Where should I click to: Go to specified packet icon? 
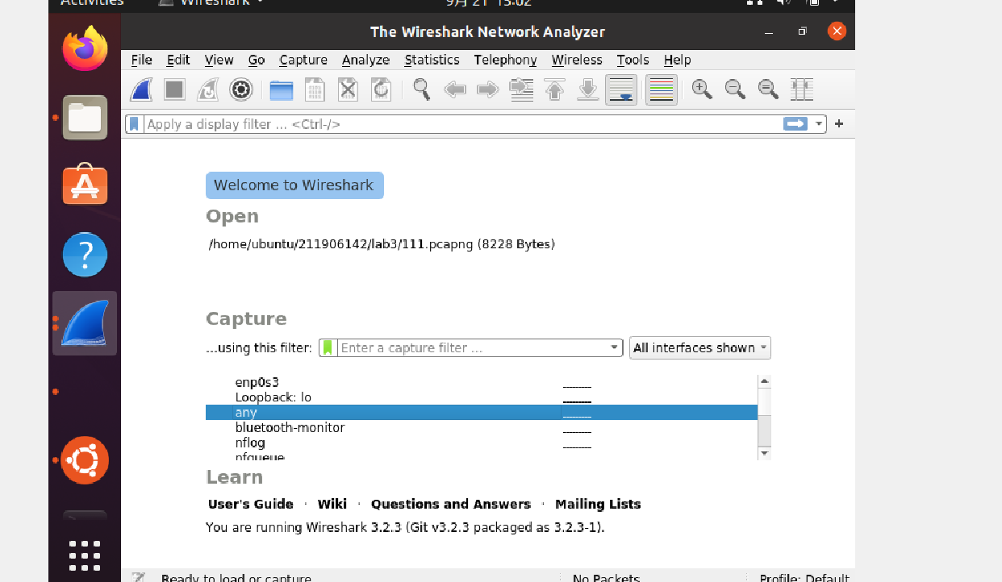click(x=522, y=89)
